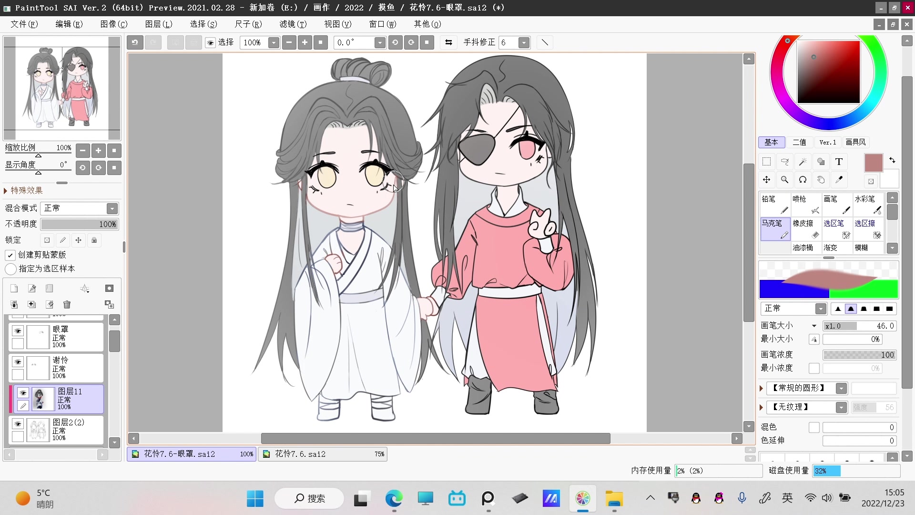Switch to the 画具风 brush tab

click(x=855, y=142)
